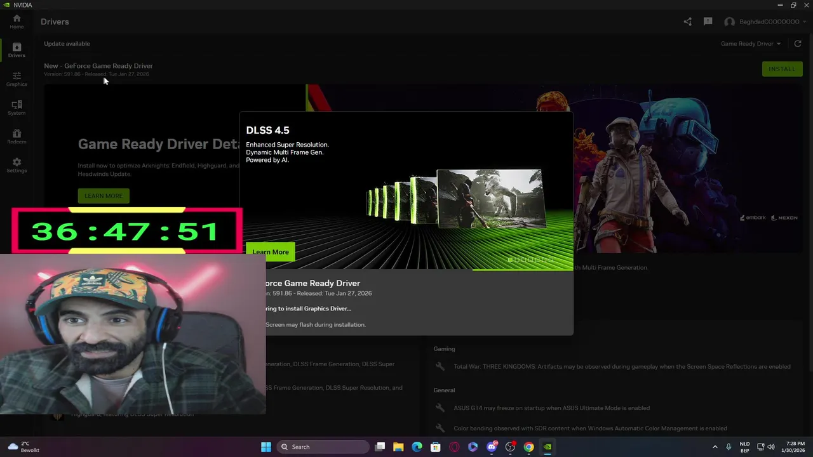Viewport: 813px width, 457px height.
Task: Open the weather widget showing 2°C
Action: coord(24,447)
